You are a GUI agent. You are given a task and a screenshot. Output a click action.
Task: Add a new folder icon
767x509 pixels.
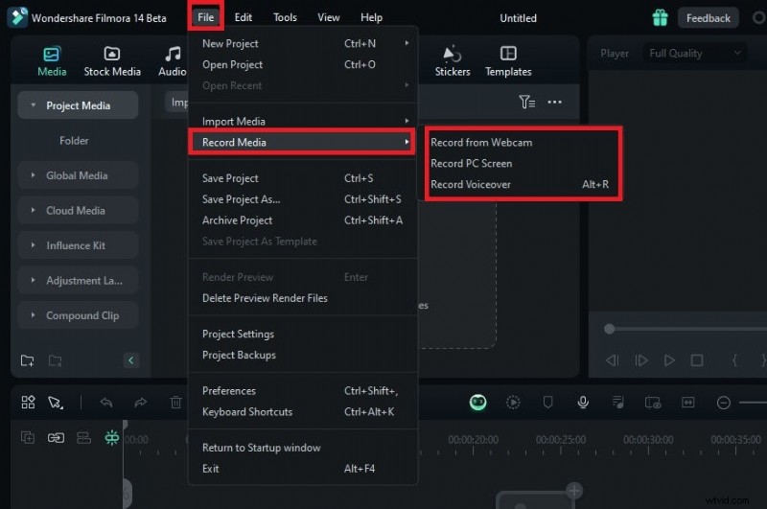tap(28, 360)
